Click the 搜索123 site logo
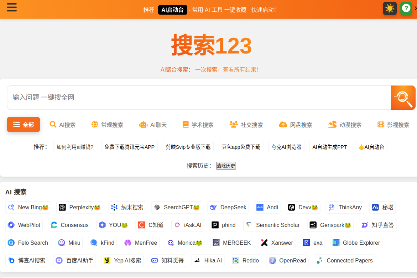This screenshot has height=278, width=417. click(x=211, y=45)
